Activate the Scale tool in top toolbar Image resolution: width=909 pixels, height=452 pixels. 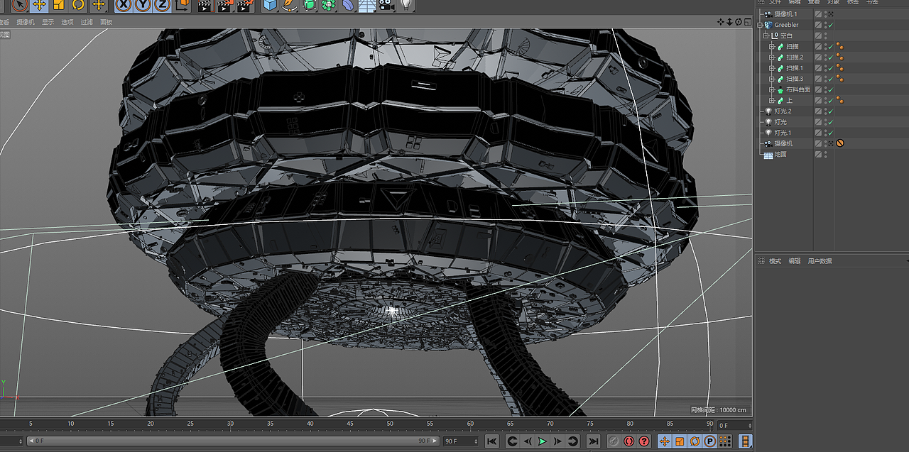(x=58, y=5)
